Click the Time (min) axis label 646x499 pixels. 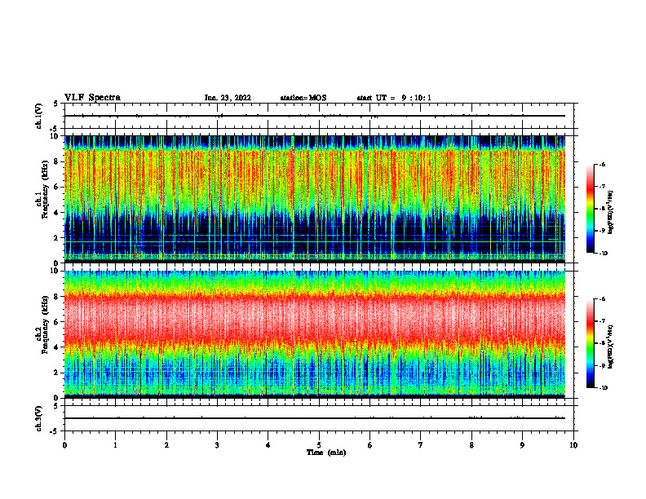click(x=326, y=453)
